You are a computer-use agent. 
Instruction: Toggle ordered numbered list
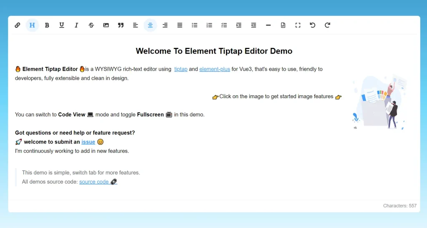[x=209, y=25]
